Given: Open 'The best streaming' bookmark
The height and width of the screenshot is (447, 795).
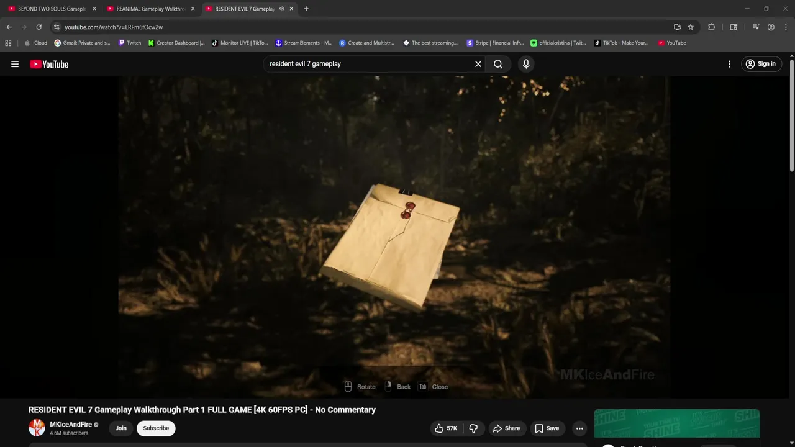Looking at the screenshot, I should 430,43.
